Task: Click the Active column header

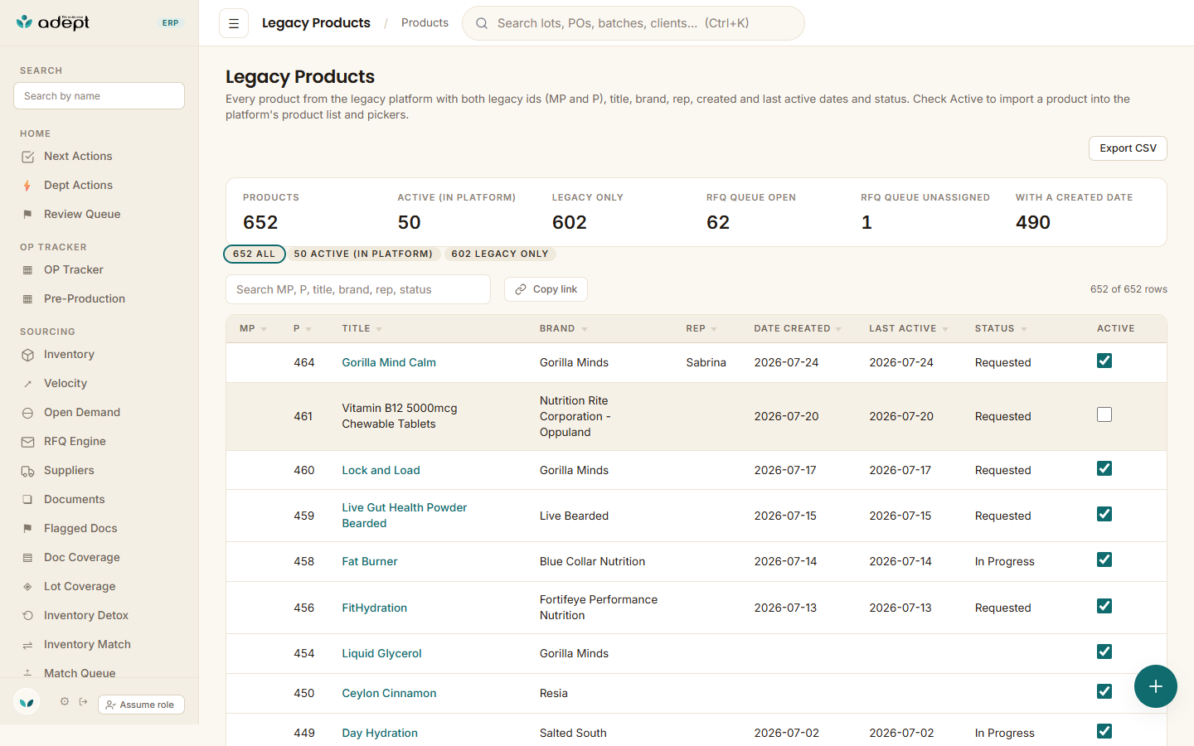Action: click(x=1115, y=329)
